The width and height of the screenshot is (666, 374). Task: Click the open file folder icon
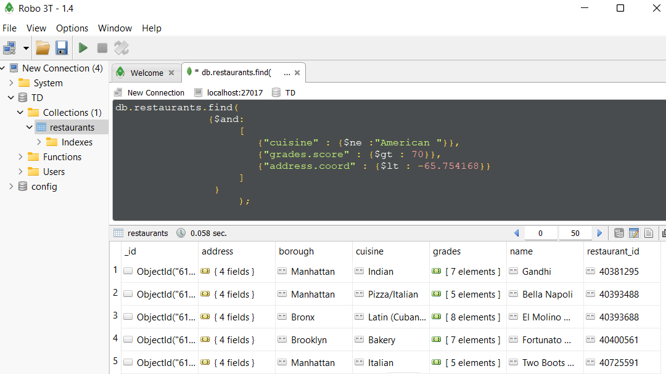pyautogui.click(x=43, y=47)
